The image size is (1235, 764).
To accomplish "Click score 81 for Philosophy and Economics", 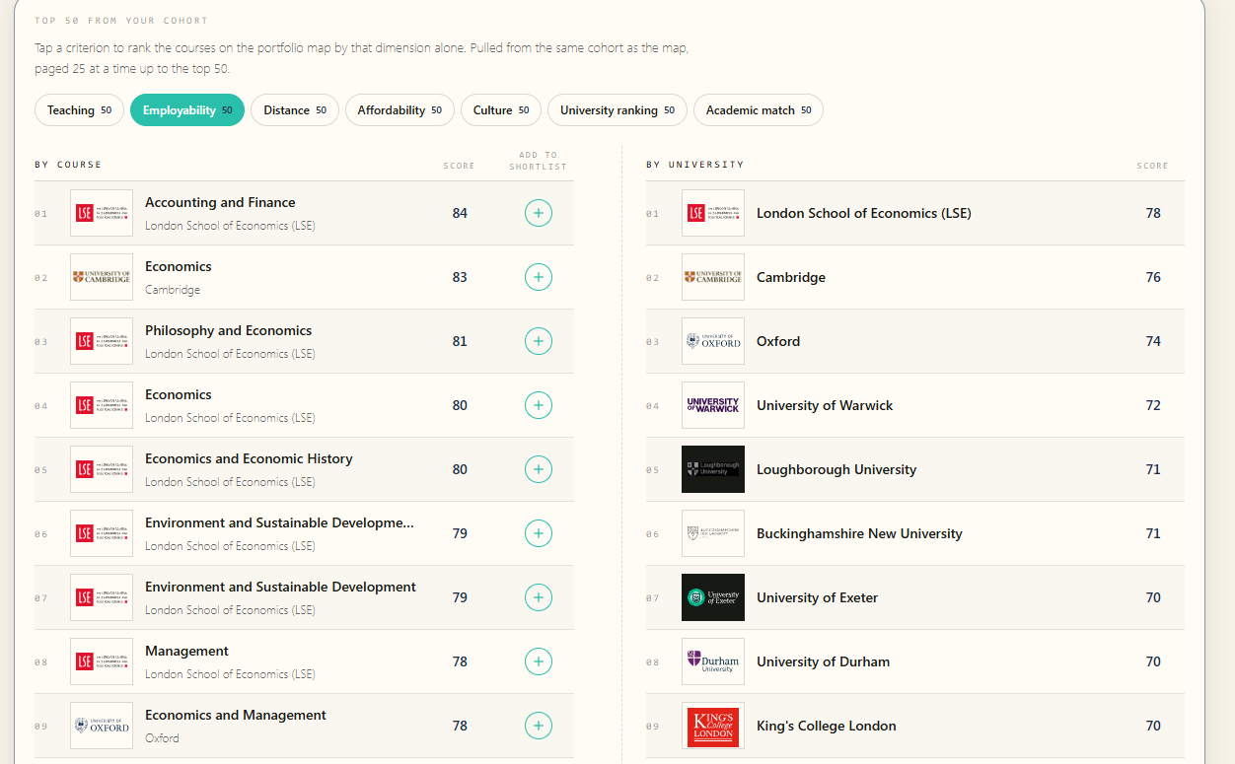I will [x=460, y=341].
